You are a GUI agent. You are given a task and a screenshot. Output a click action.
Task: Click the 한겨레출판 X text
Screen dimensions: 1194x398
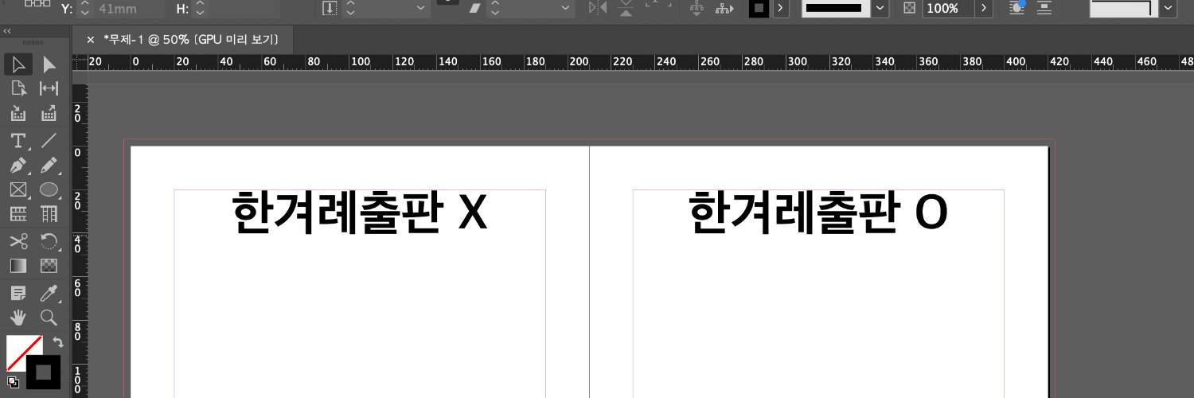tap(359, 212)
